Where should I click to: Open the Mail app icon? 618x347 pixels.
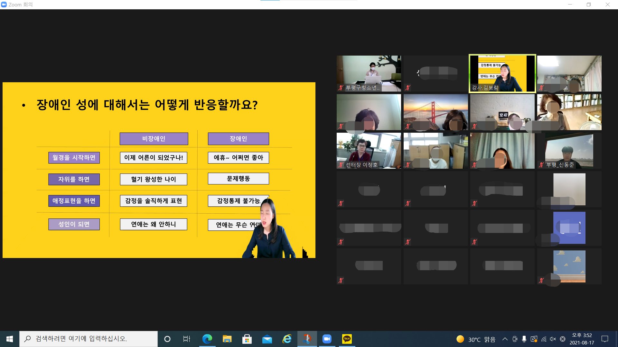click(267, 339)
